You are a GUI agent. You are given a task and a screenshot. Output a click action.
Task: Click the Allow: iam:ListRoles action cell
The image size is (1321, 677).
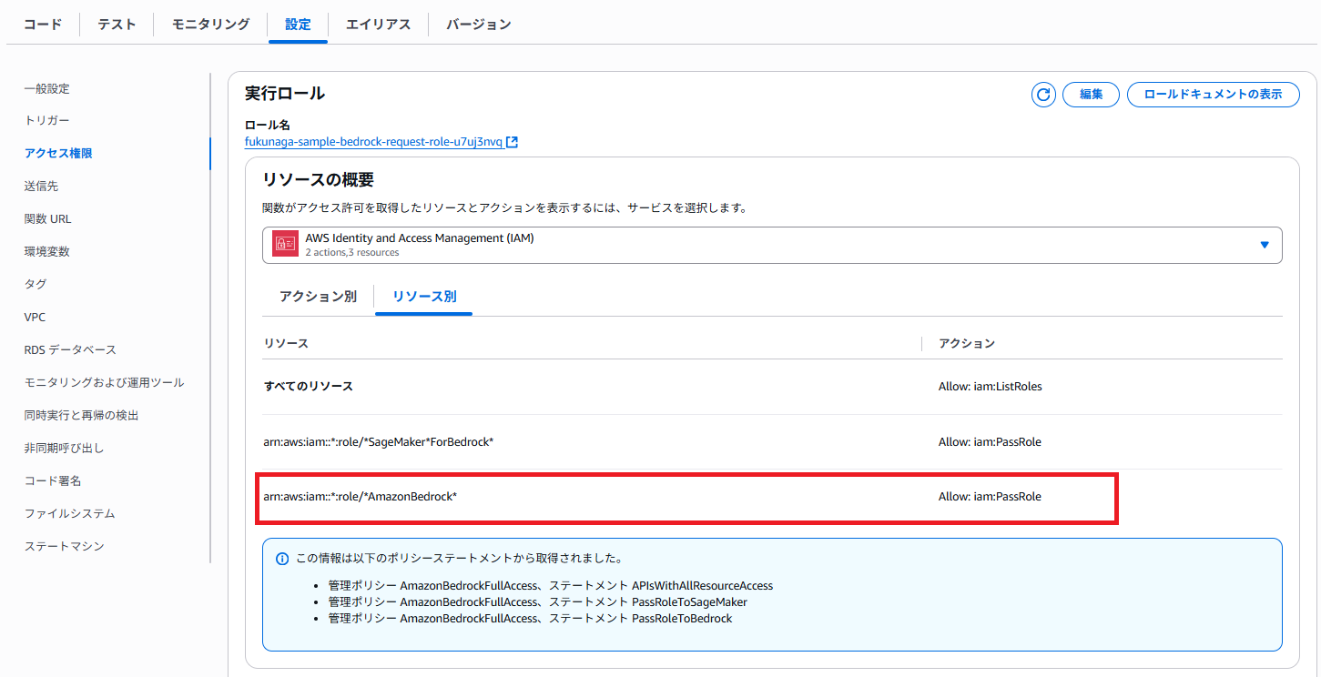click(x=991, y=387)
